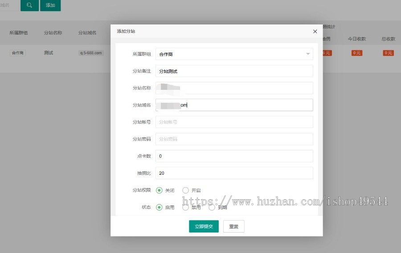Click the 合作商 tag in table row
This screenshot has height=253, width=401.
pos(18,53)
